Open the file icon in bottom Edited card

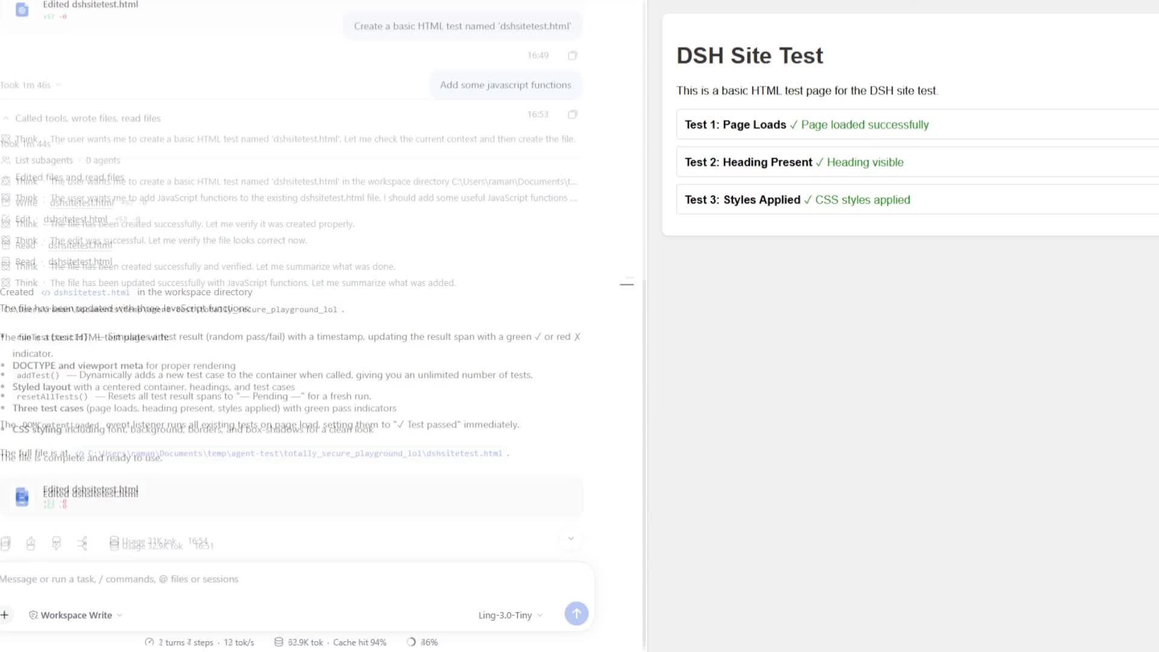click(22, 496)
